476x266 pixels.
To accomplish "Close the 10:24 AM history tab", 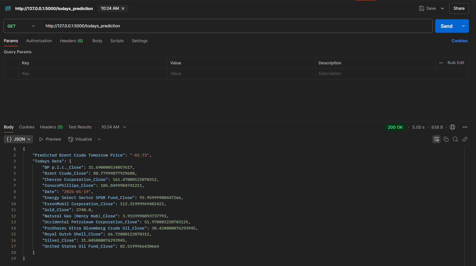I will pyautogui.click(x=123, y=8).
